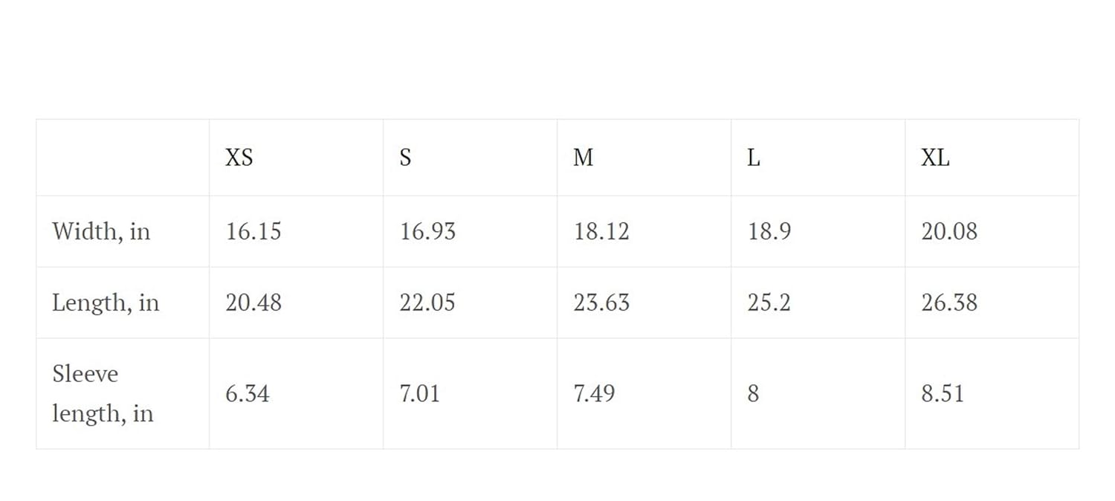
Task: Click the XS sleeve length value 6.34
Action: click(x=248, y=393)
